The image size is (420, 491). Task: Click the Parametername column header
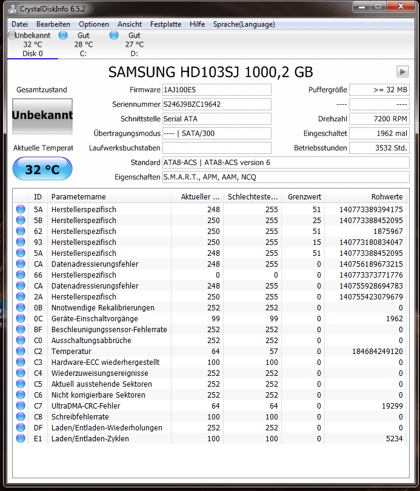109,196
